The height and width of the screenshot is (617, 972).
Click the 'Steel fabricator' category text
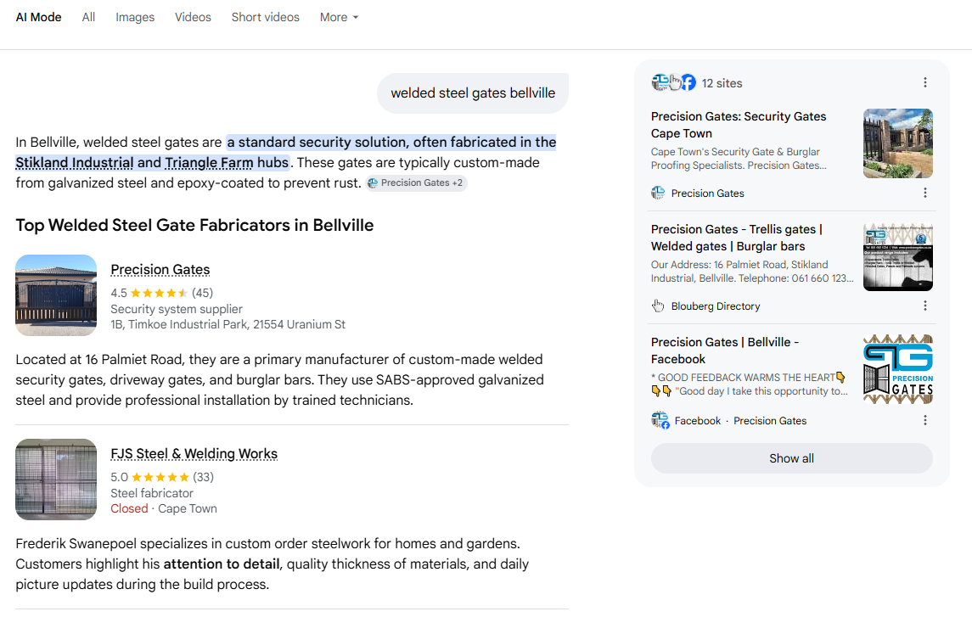point(152,493)
